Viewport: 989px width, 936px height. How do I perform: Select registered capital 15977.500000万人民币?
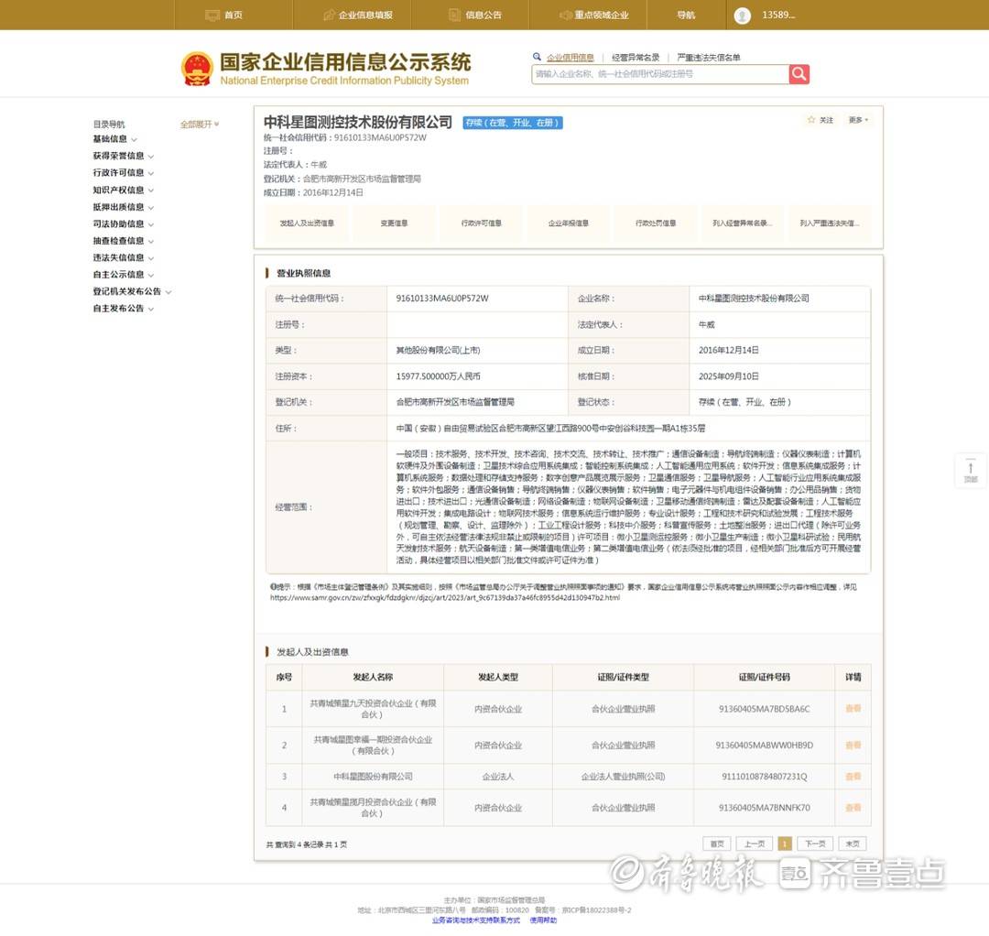[x=439, y=376]
